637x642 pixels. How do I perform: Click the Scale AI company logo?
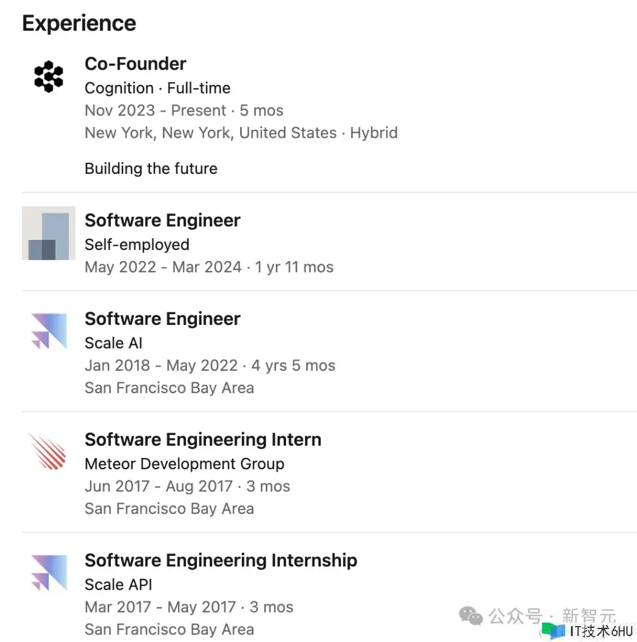48,331
